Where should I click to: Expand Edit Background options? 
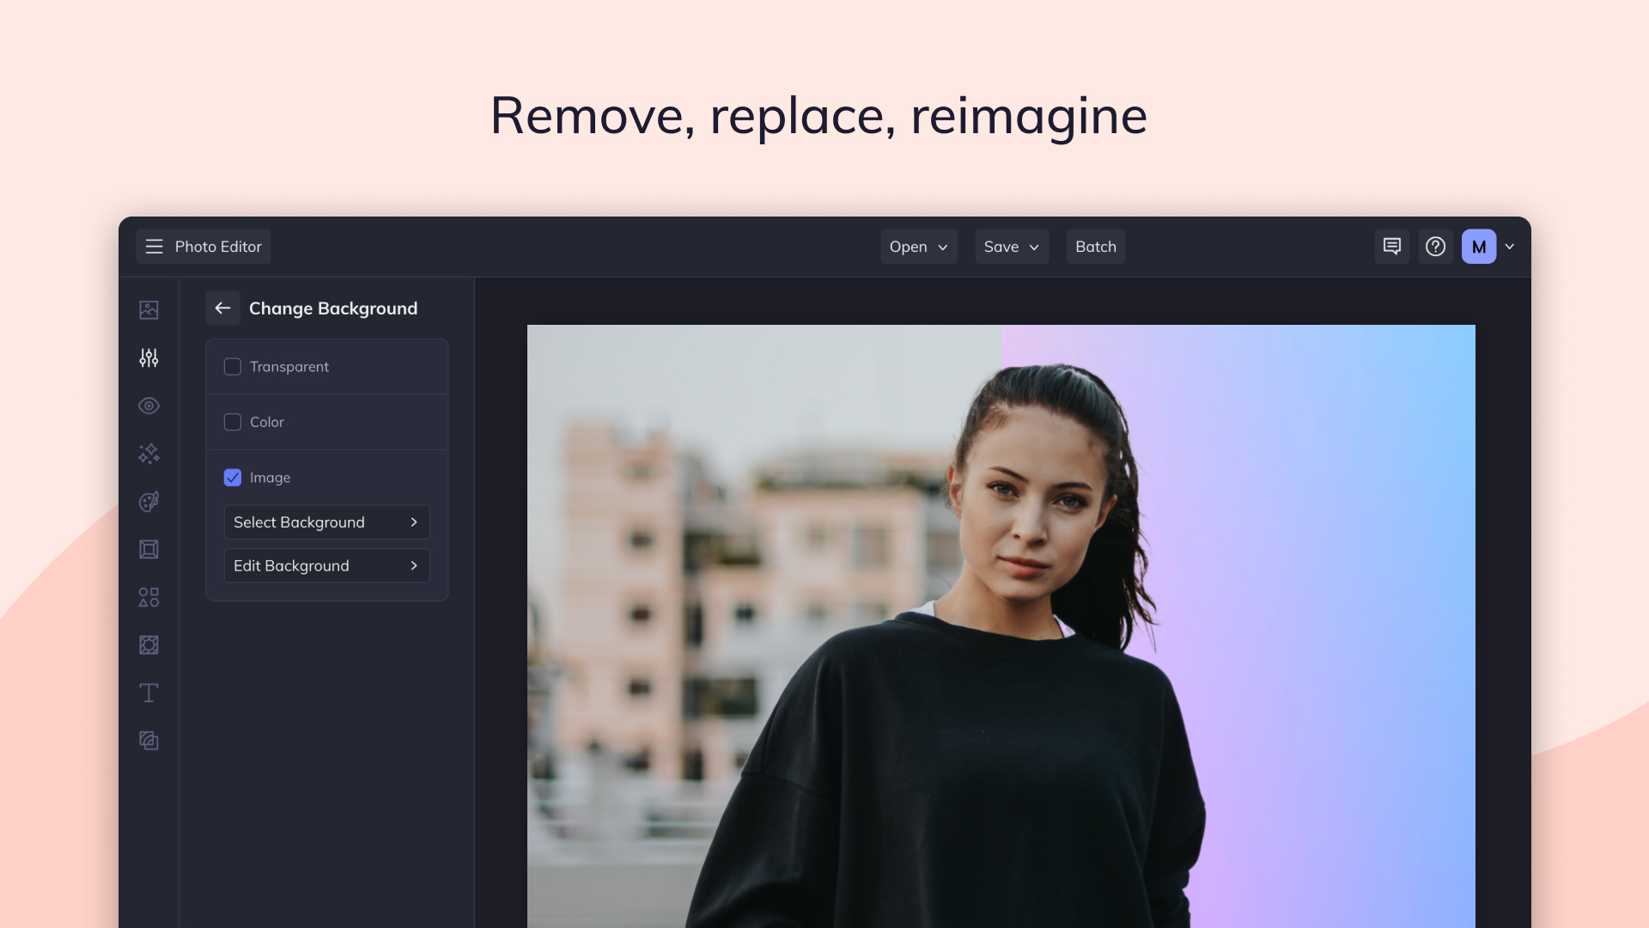(x=326, y=565)
